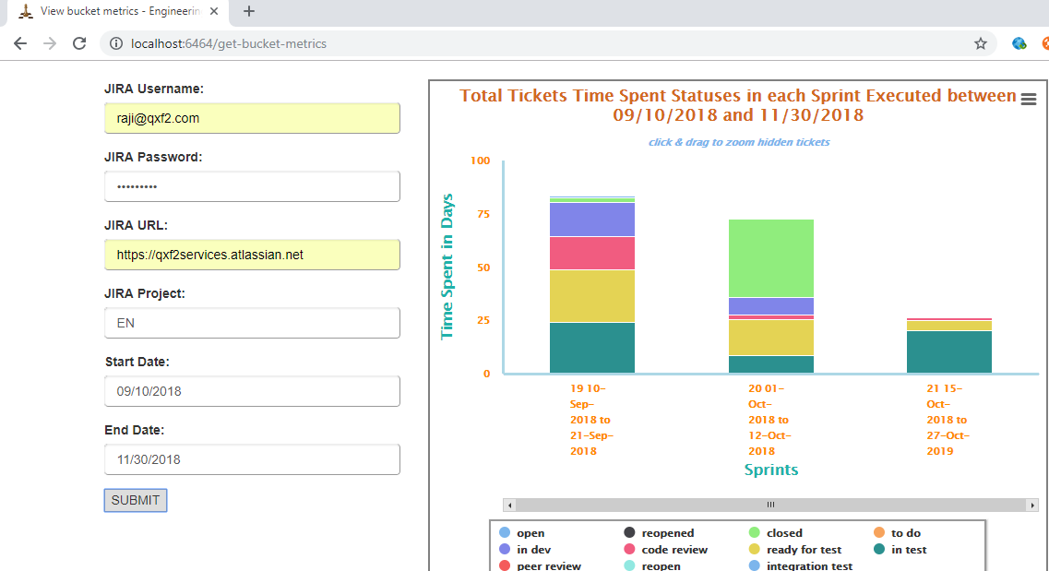Click the browser forward arrow
The width and height of the screenshot is (1049, 571).
[x=50, y=43]
